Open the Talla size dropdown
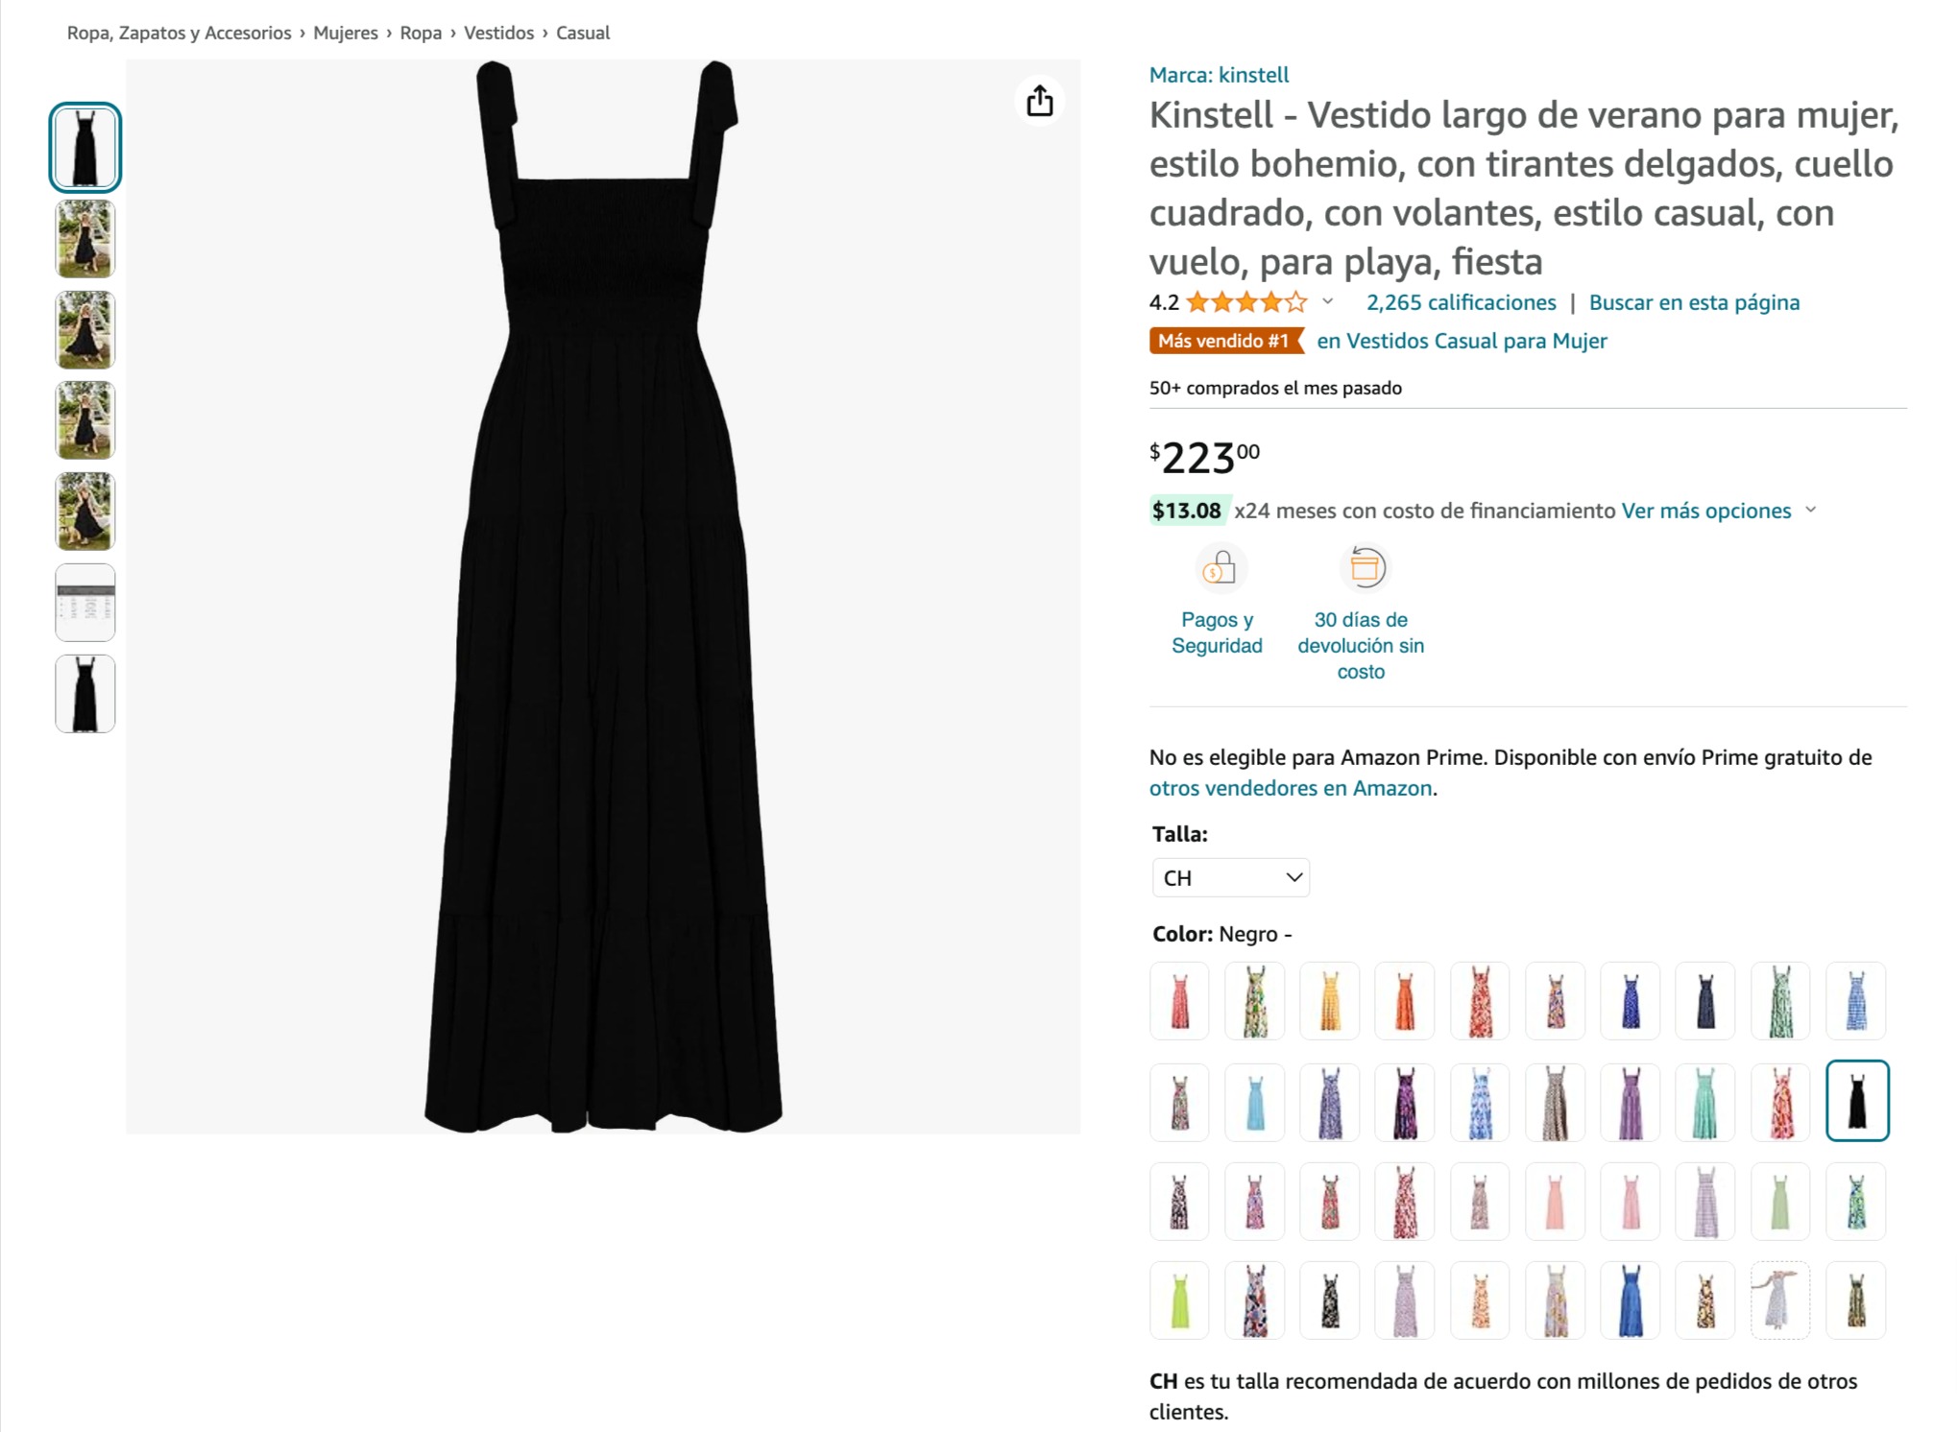The width and height of the screenshot is (1957, 1432). [1230, 877]
